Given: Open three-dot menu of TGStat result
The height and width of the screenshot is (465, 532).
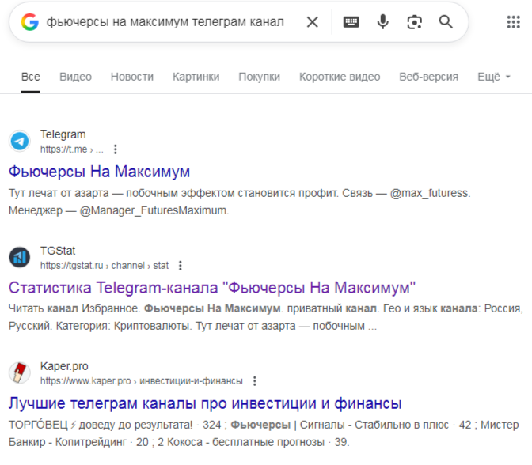Looking at the screenshot, I should coord(180,266).
